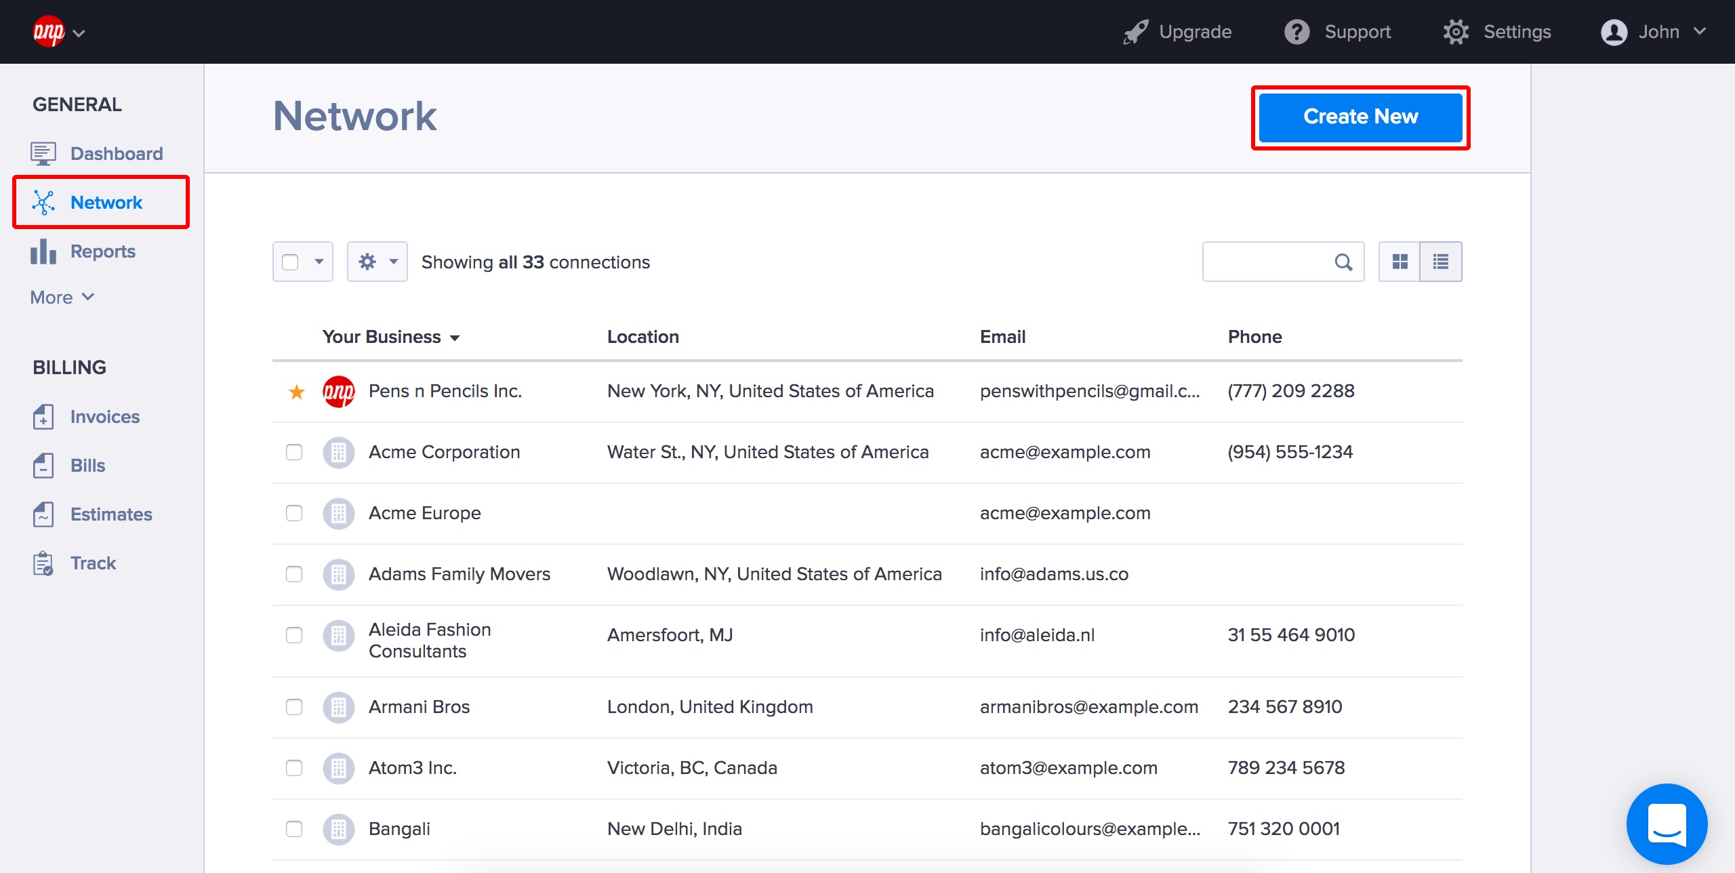
Task: Switch to grid view layout
Action: pyautogui.click(x=1400, y=262)
